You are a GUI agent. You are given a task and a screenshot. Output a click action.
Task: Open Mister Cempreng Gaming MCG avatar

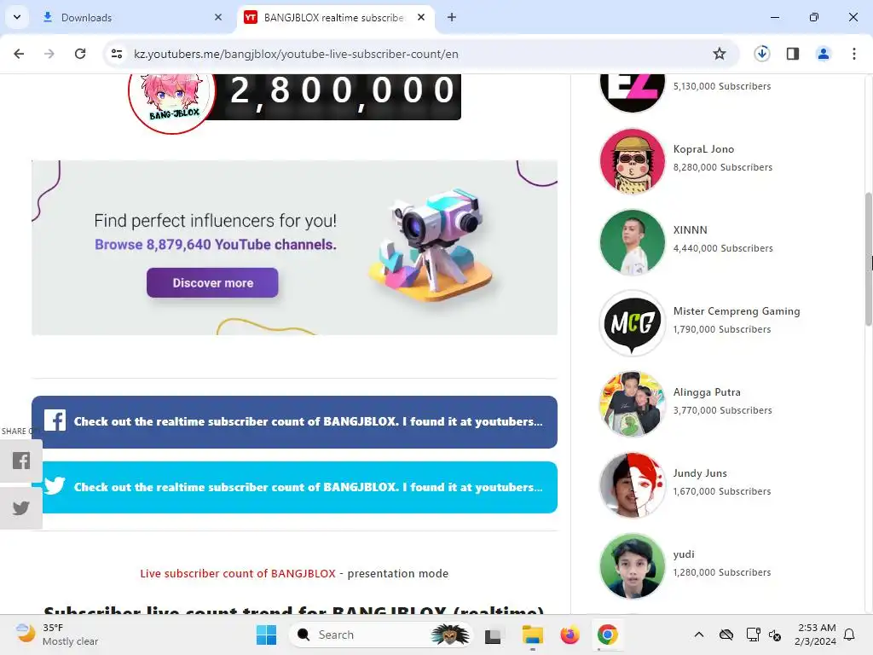coord(632,323)
